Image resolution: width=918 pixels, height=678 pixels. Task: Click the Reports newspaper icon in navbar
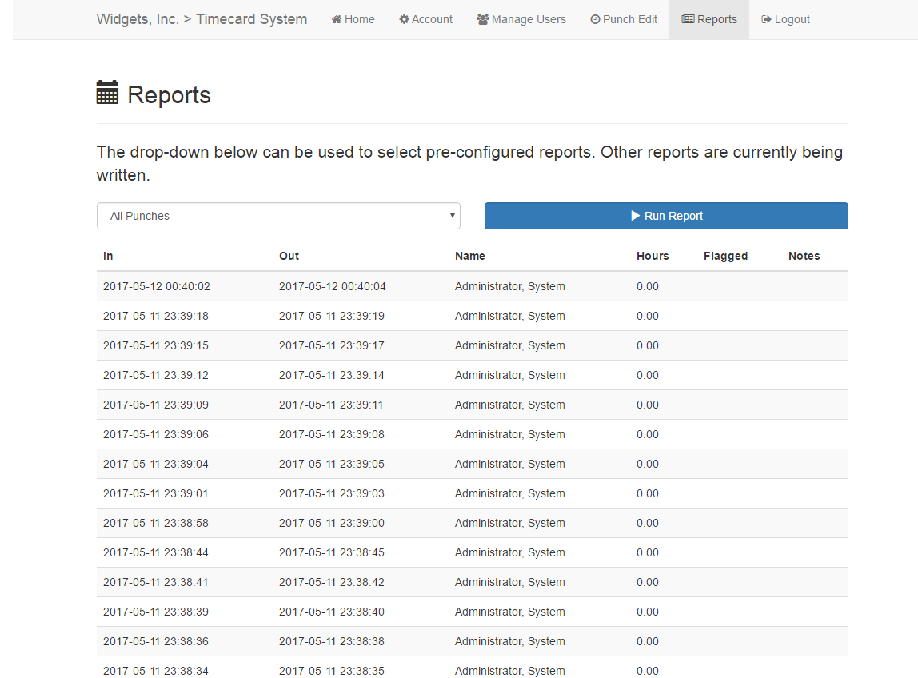[688, 19]
